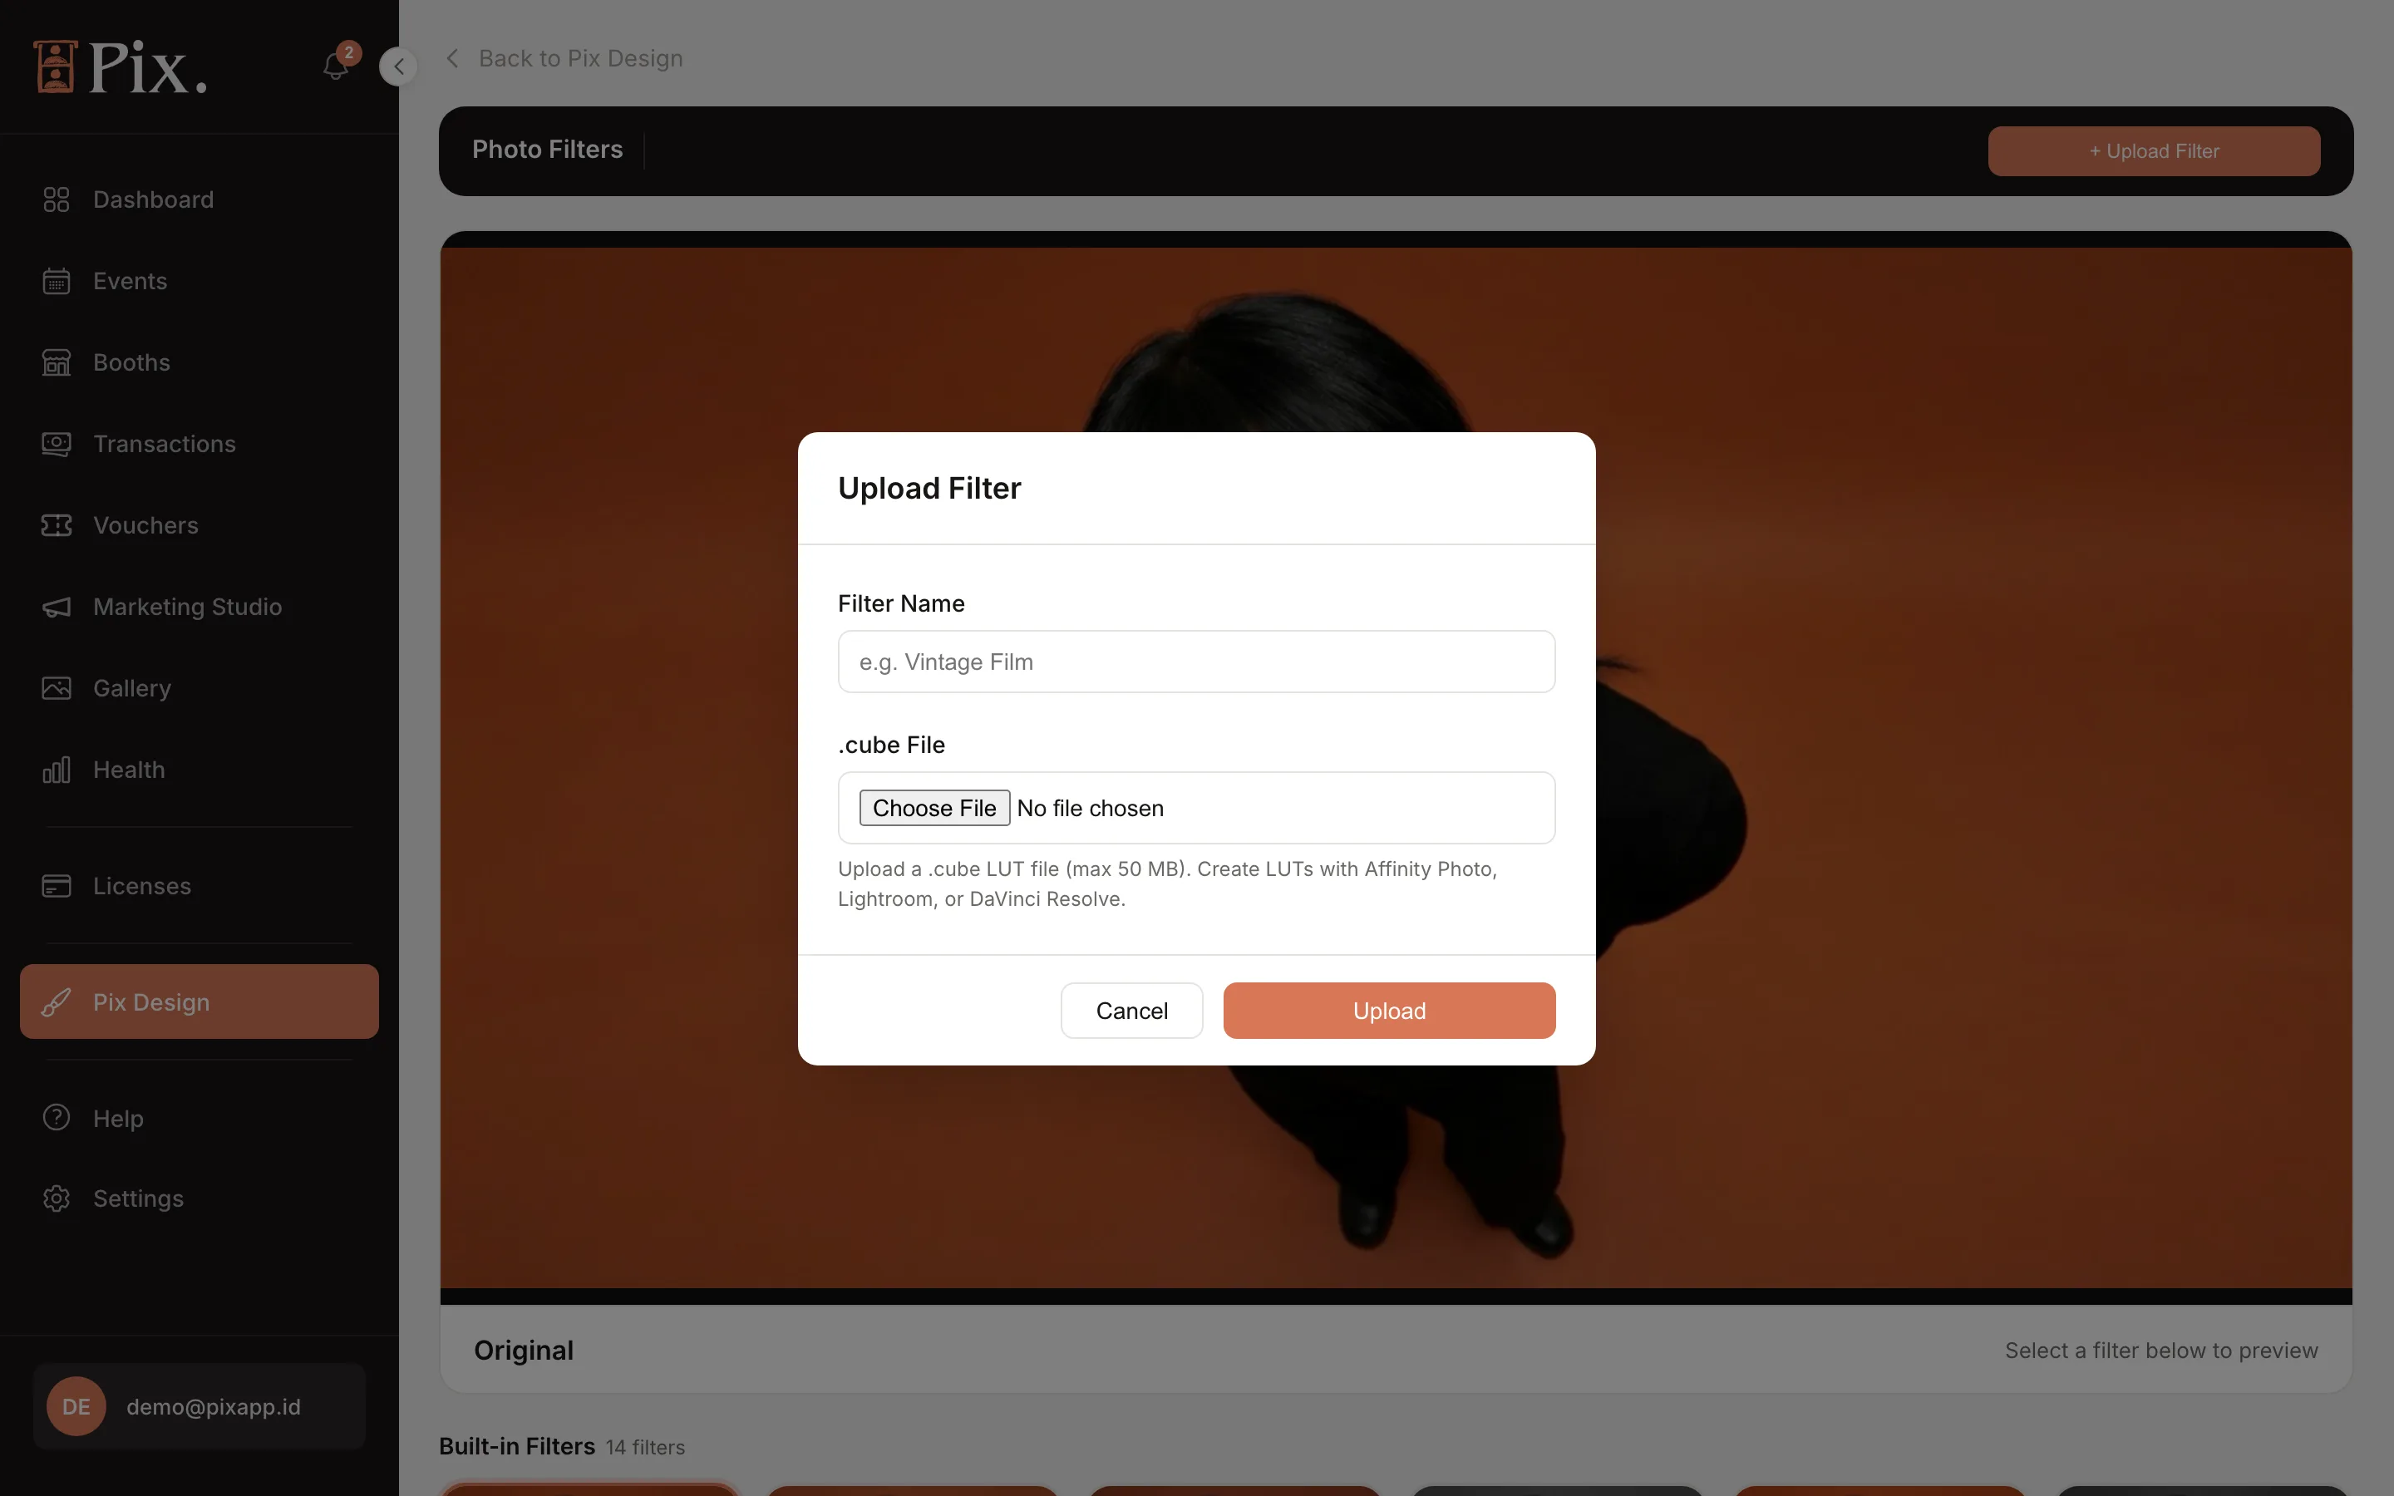
Task: Open Booths from the sidebar
Action: point(199,362)
